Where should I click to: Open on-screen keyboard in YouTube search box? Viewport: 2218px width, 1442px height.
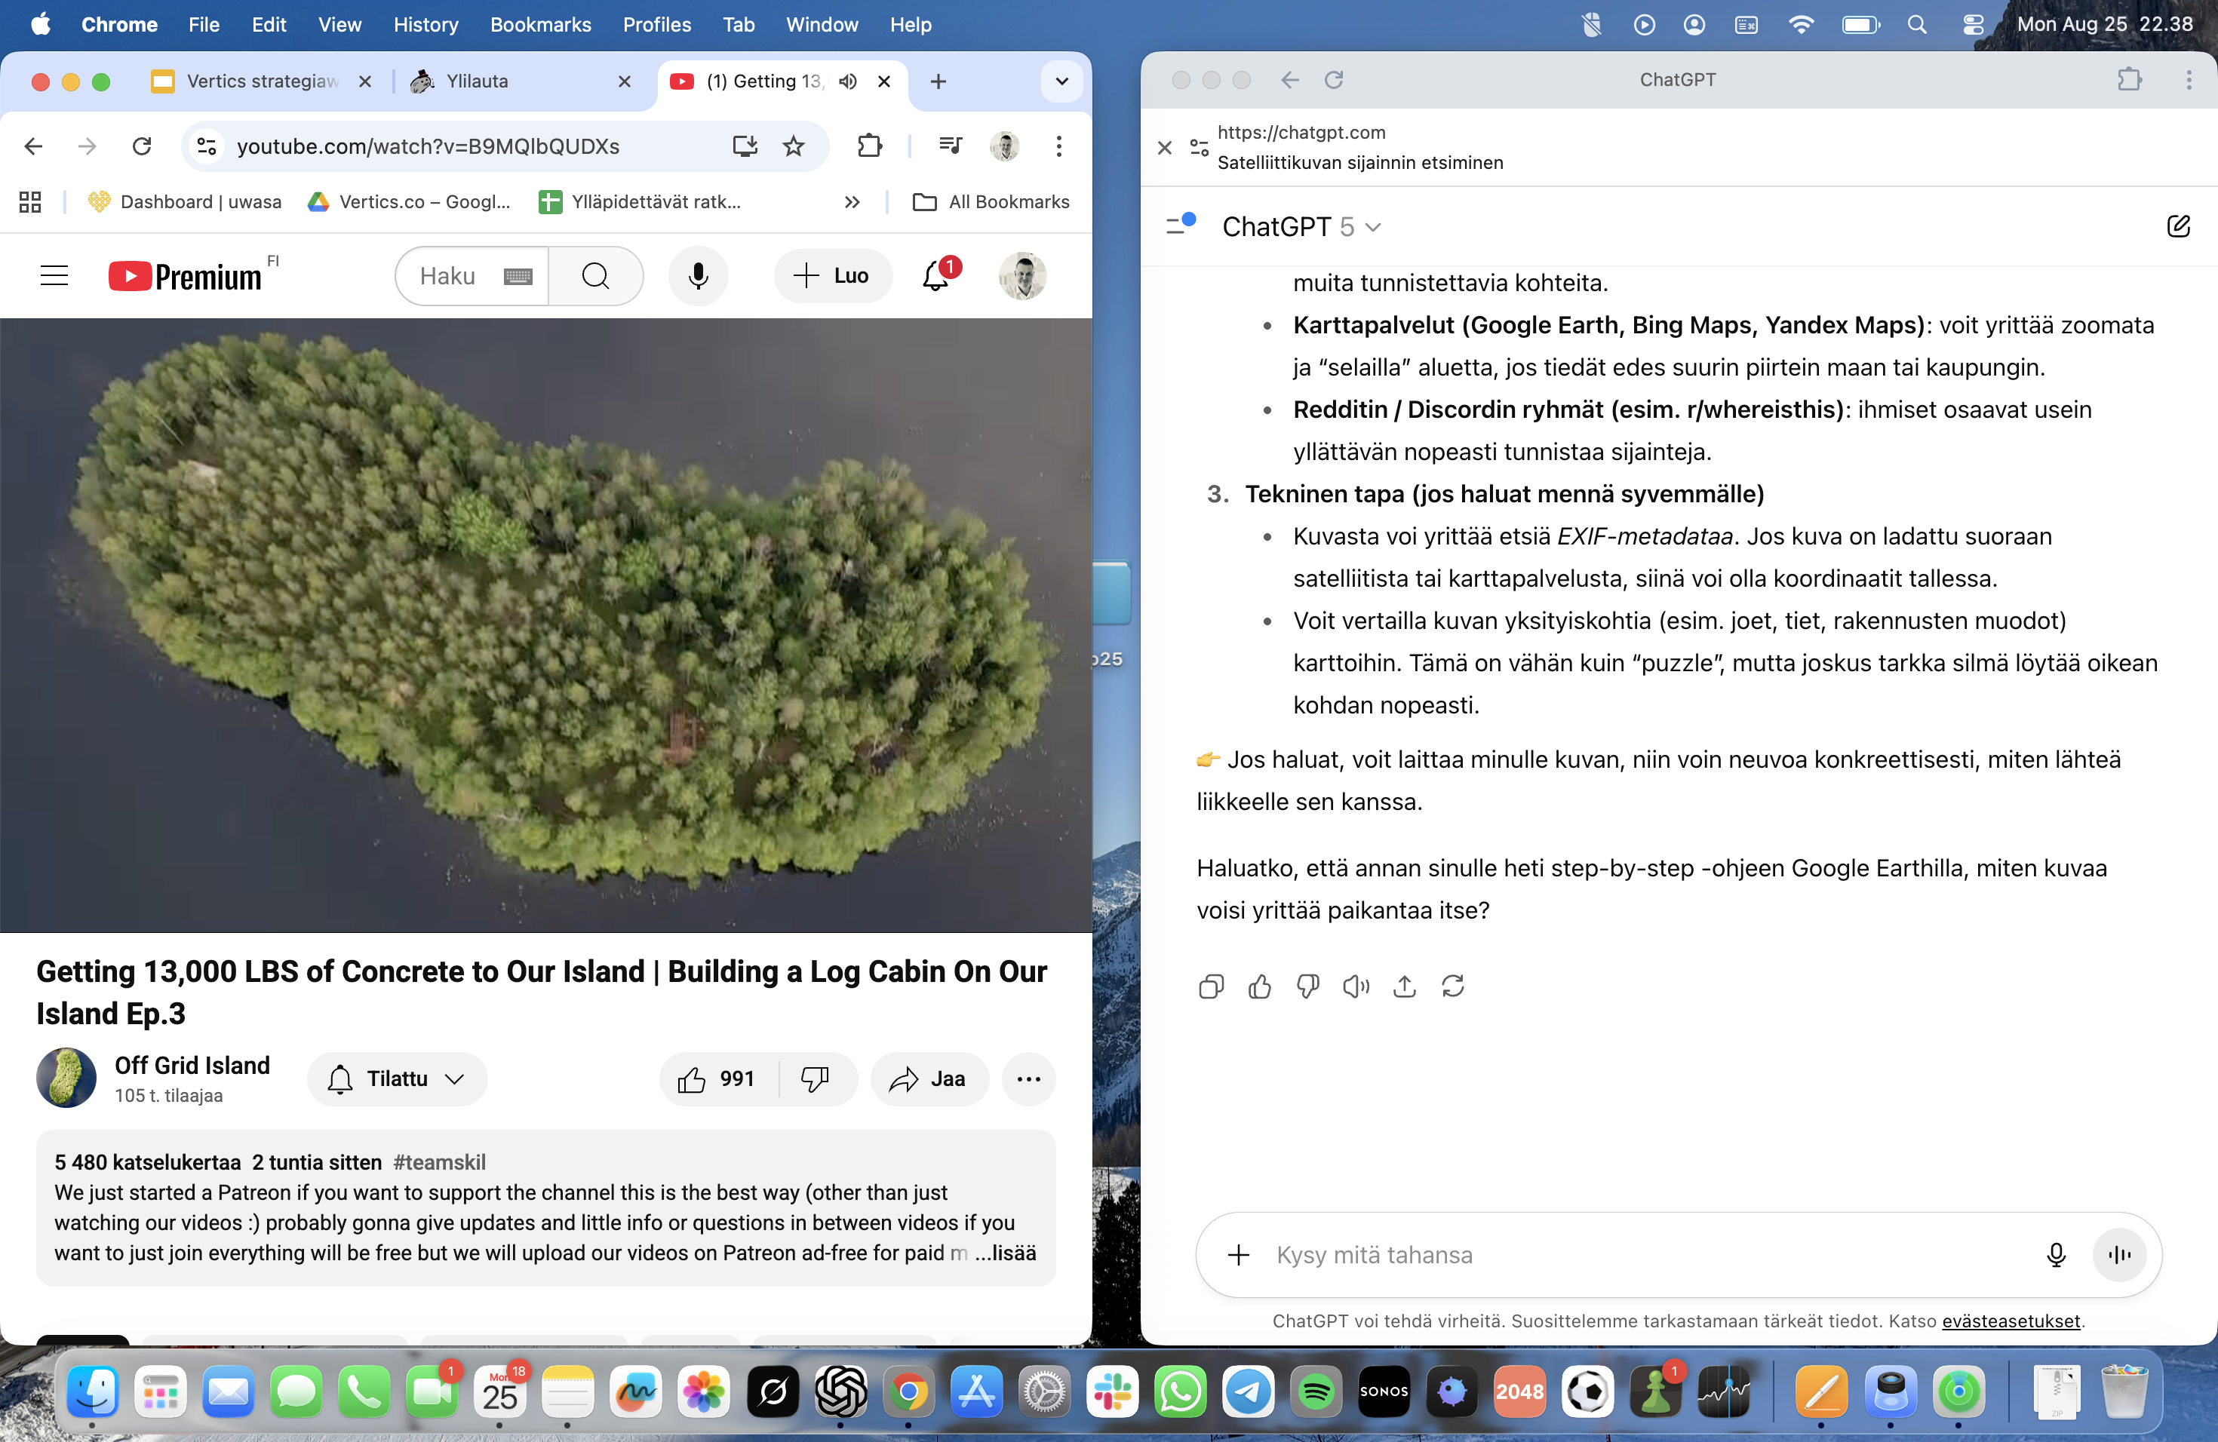click(518, 276)
